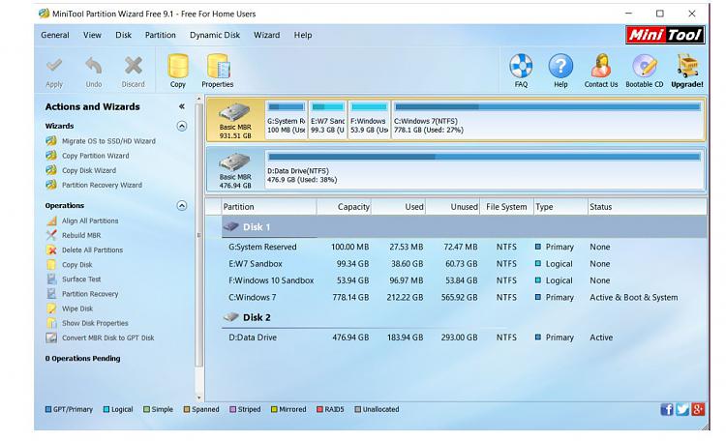Open the Help menu

click(x=303, y=35)
